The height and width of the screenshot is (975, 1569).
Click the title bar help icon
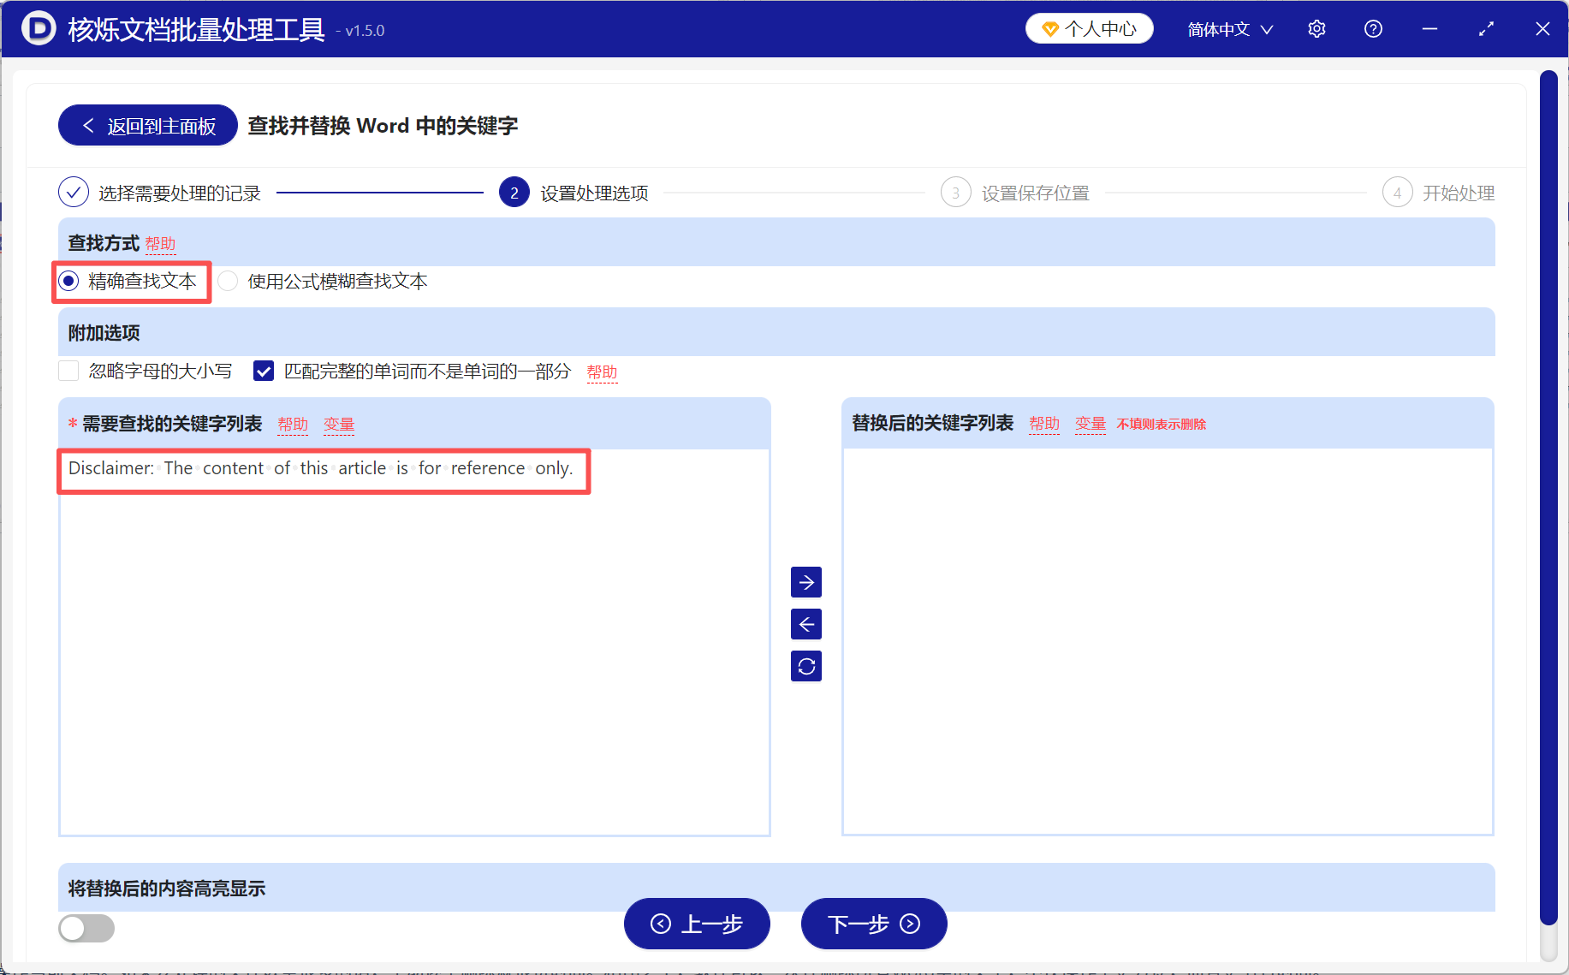[x=1373, y=28]
